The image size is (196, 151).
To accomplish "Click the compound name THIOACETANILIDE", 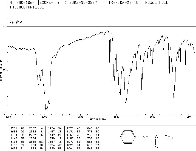I will tap(27, 7).
